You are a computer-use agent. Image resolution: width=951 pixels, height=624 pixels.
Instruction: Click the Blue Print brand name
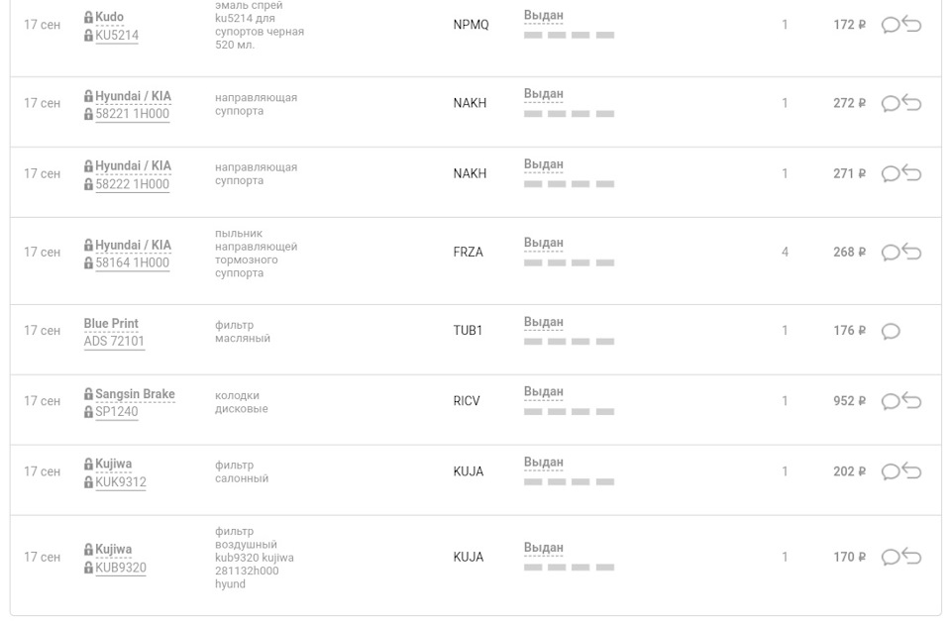pos(111,323)
